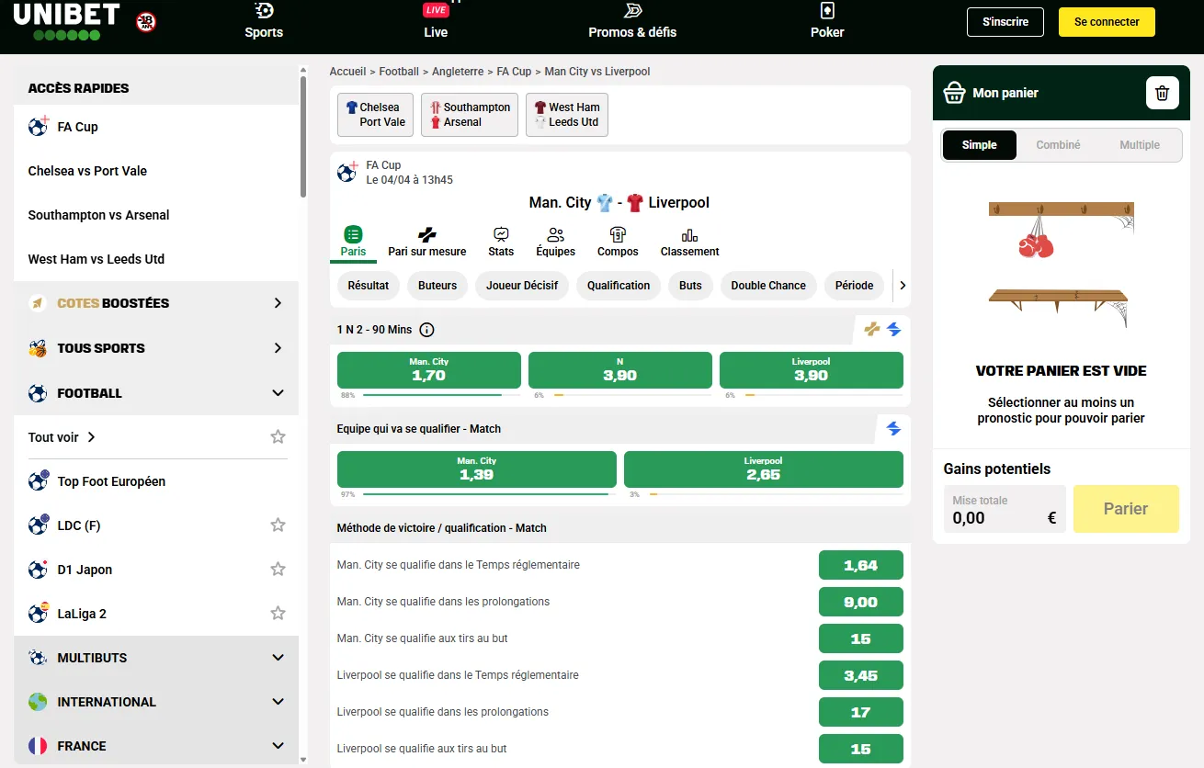Image resolution: width=1204 pixels, height=768 pixels.
Task: Open info icon for 1 N 2 - 90 Mins
Action: [x=426, y=330]
